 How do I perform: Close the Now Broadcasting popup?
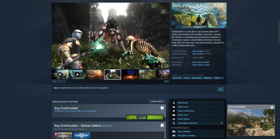tap(272, 107)
